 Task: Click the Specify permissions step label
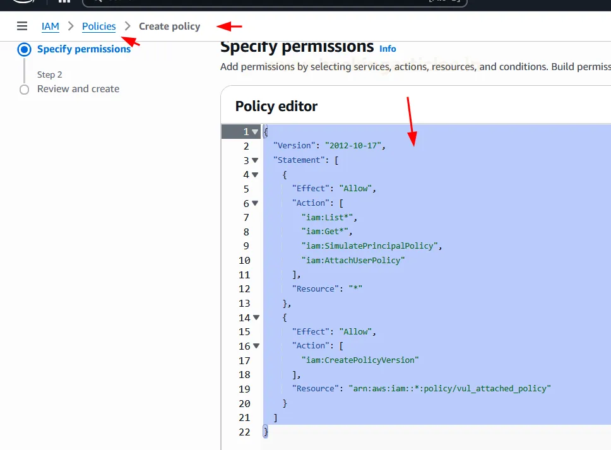(x=84, y=49)
